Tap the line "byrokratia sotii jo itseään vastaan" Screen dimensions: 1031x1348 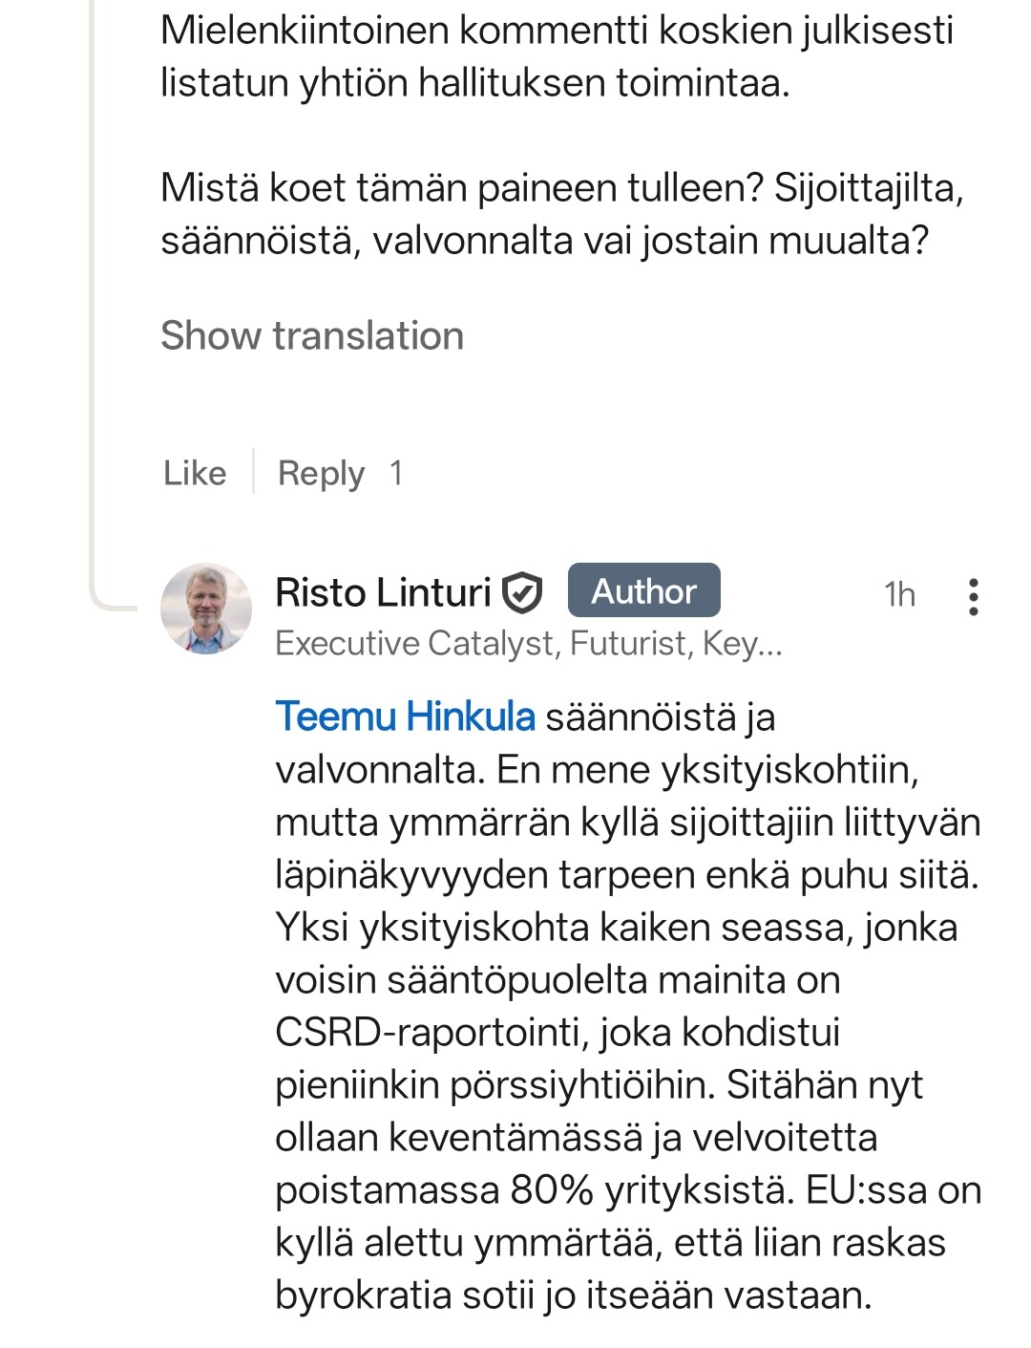coord(573,1295)
